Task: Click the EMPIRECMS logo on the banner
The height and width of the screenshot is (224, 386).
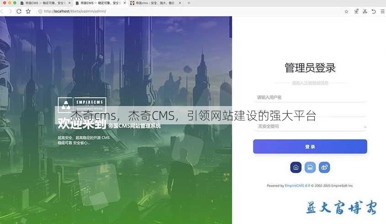Action: [82, 105]
